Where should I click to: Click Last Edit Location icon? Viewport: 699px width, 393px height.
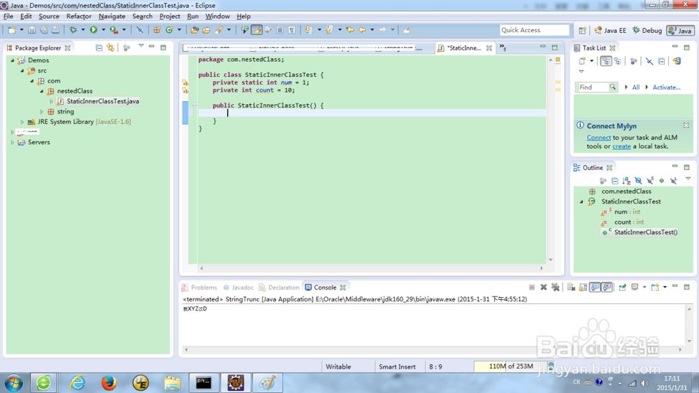[350, 30]
